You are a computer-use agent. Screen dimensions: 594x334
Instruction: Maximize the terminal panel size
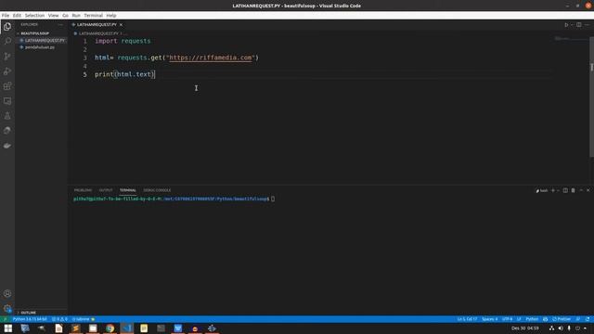click(x=581, y=190)
